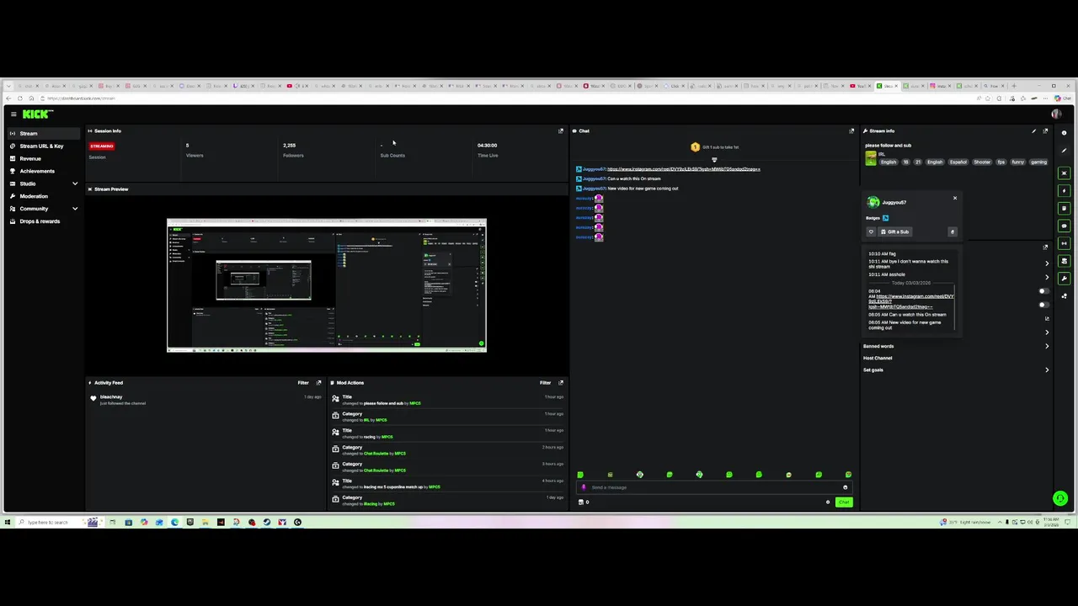This screenshot has height=606, width=1078.
Task: Open a new browser tab with plus
Action: [x=1014, y=86]
